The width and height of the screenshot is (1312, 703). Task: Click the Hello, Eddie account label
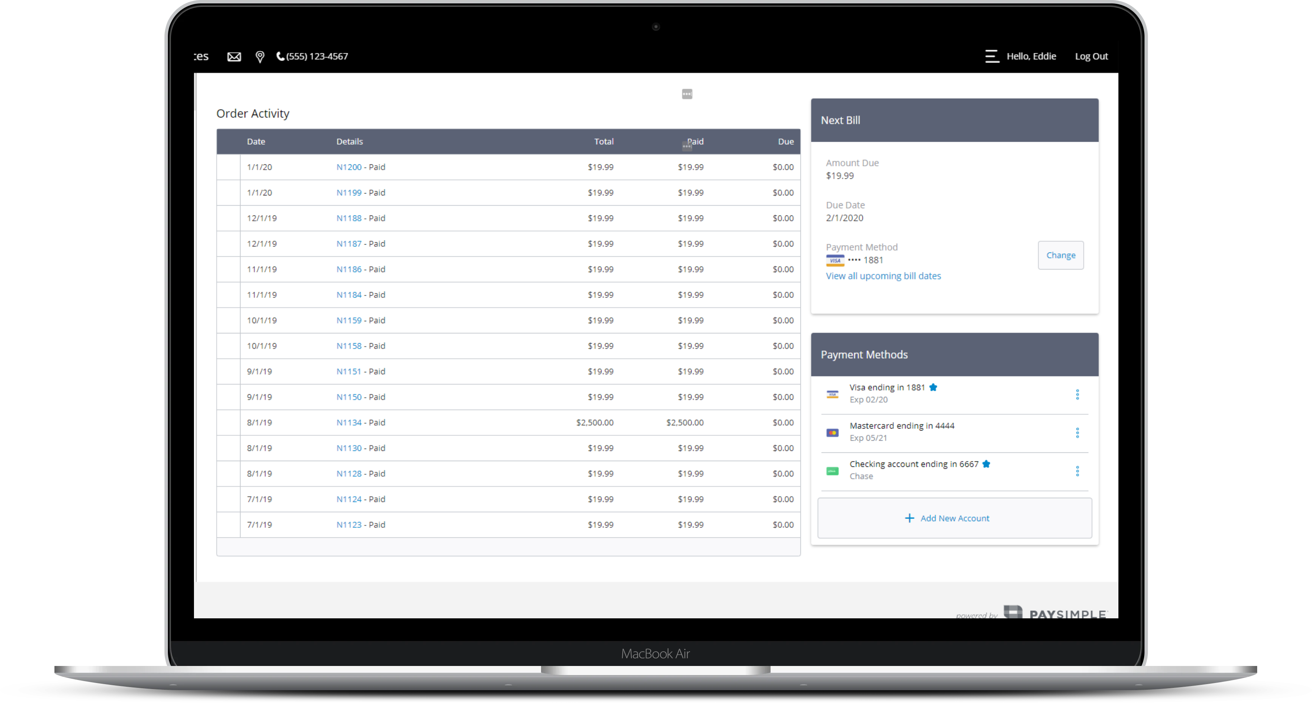coord(1031,56)
